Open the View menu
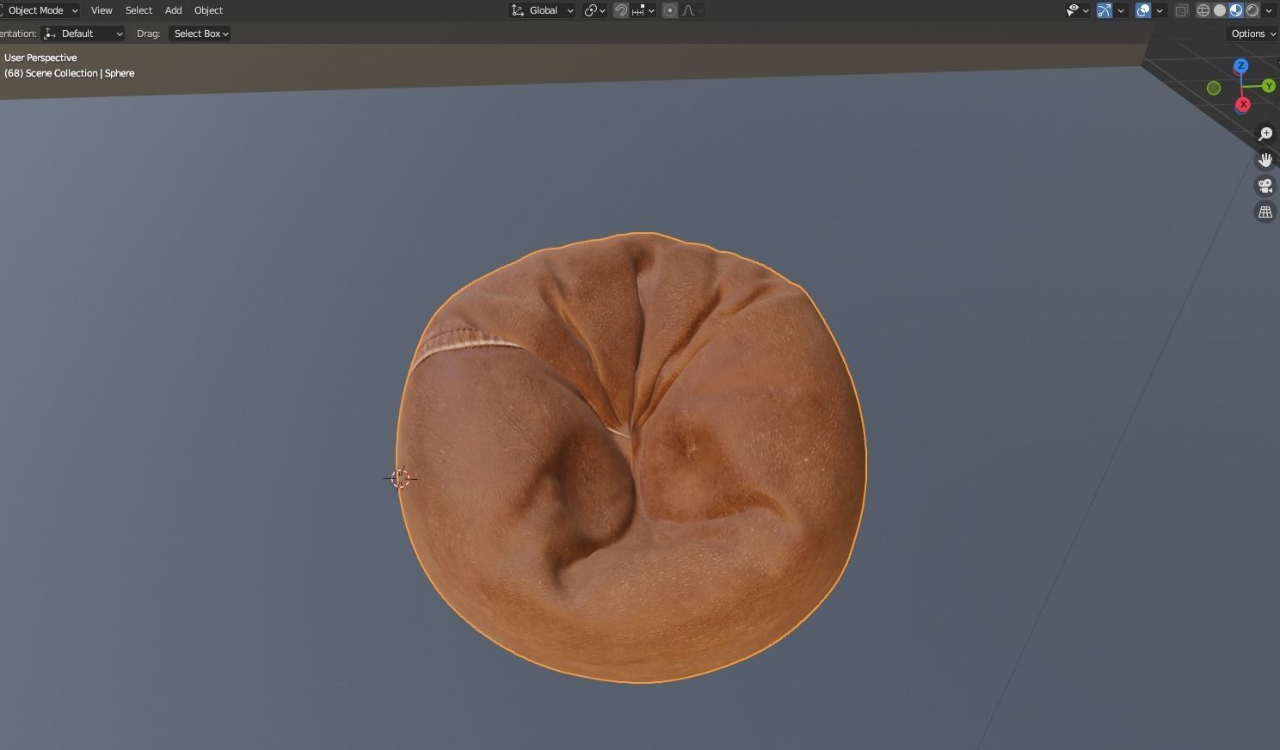1280x750 pixels. (102, 10)
